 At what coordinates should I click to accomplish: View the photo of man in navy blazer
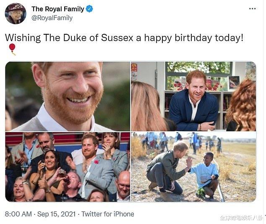(193, 97)
